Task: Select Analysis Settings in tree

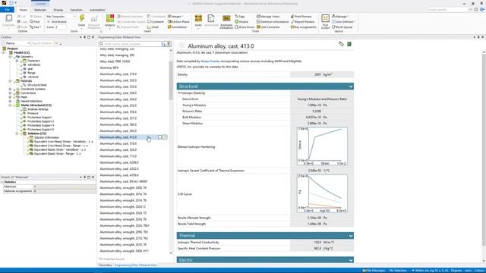Action: coord(38,109)
